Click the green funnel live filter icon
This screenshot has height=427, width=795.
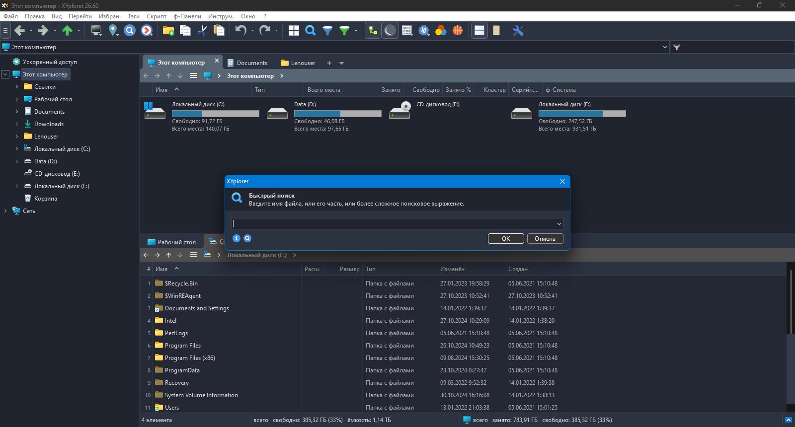(x=344, y=31)
